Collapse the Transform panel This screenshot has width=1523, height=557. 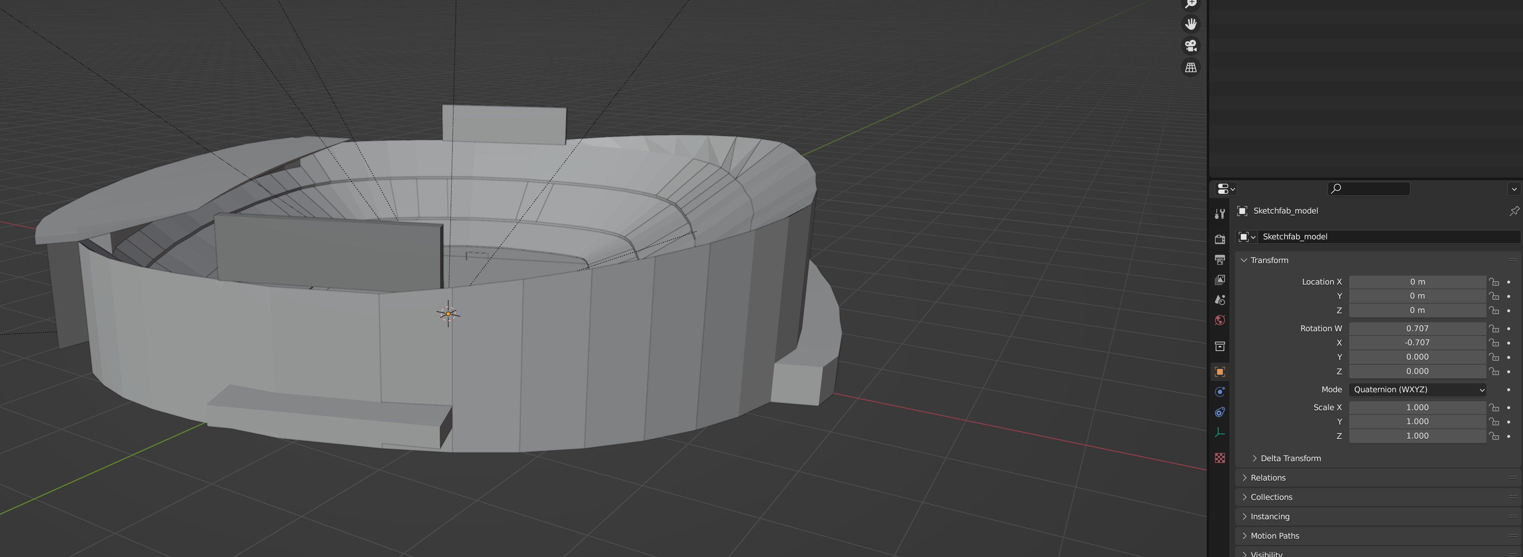[1269, 260]
